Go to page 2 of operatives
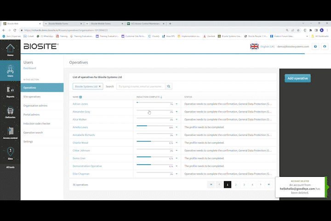Viewport: 331px width, 221px height. pos(235,185)
